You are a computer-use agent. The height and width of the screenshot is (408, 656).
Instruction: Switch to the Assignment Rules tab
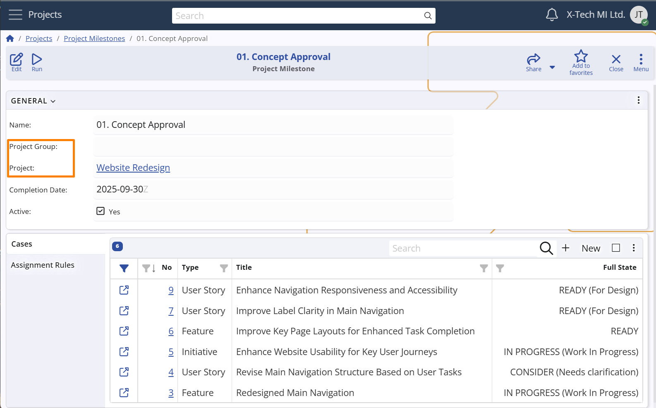(43, 265)
